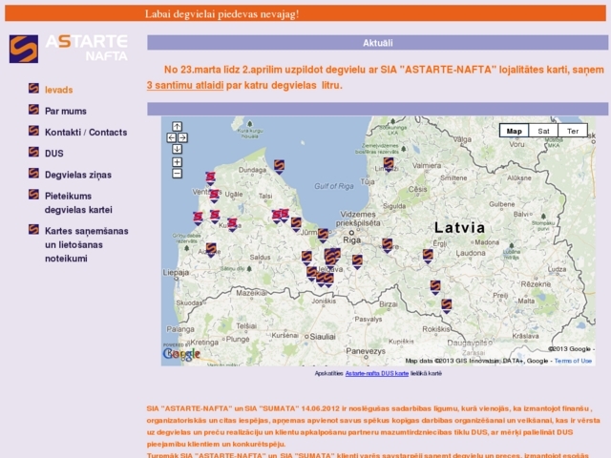Click the bullet icon beside Ievads
Image resolution: width=611 pixels, height=458 pixels.
click(x=34, y=89)
